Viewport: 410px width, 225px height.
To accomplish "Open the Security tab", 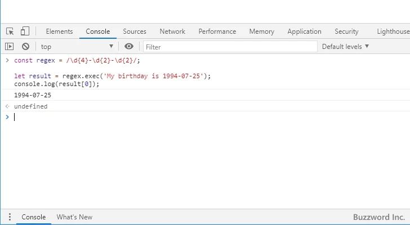I will (346, 31).
